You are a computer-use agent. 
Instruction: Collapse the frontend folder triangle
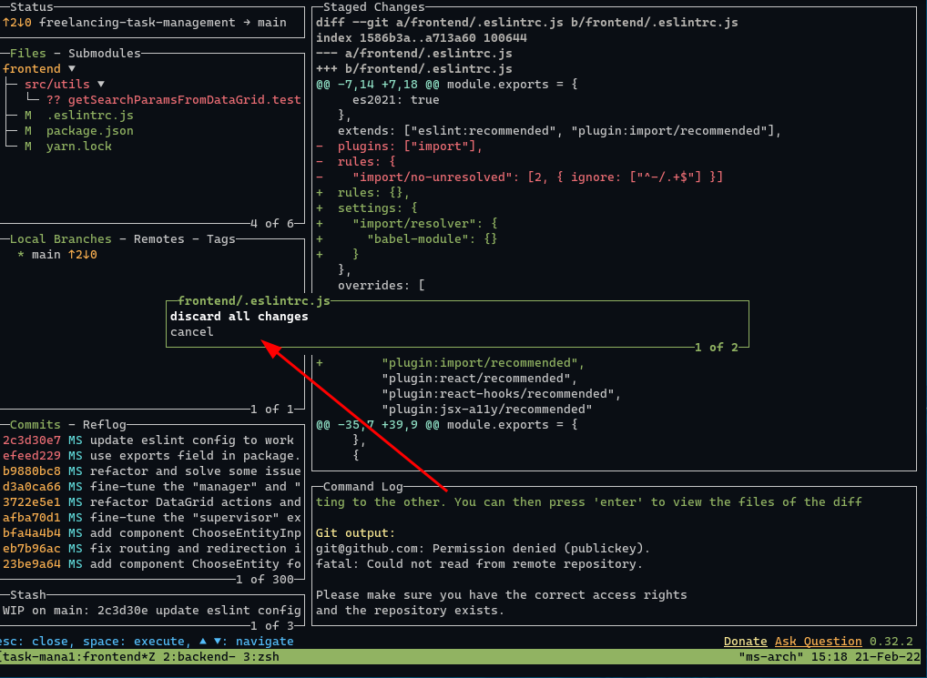72,68
